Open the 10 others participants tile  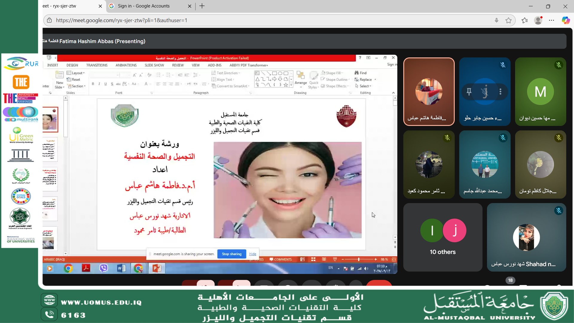pos(443,237)
